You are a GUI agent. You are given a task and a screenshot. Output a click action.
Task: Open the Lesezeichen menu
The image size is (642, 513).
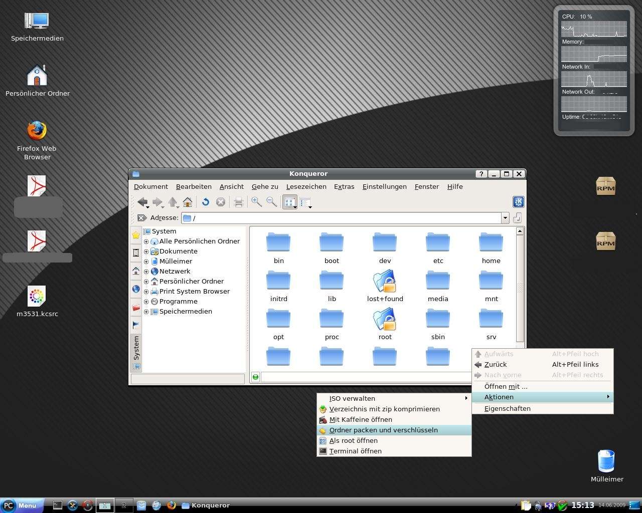click(306, 186)
